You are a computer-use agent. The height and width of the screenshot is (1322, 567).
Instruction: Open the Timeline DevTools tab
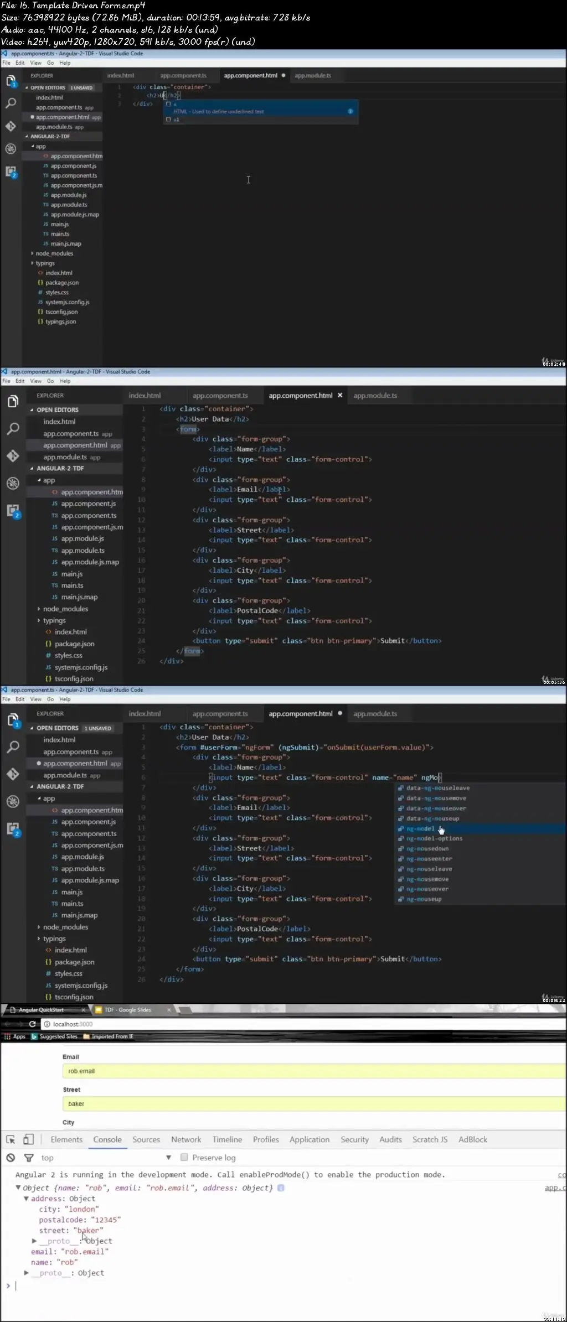click(x=227, y=1139)
